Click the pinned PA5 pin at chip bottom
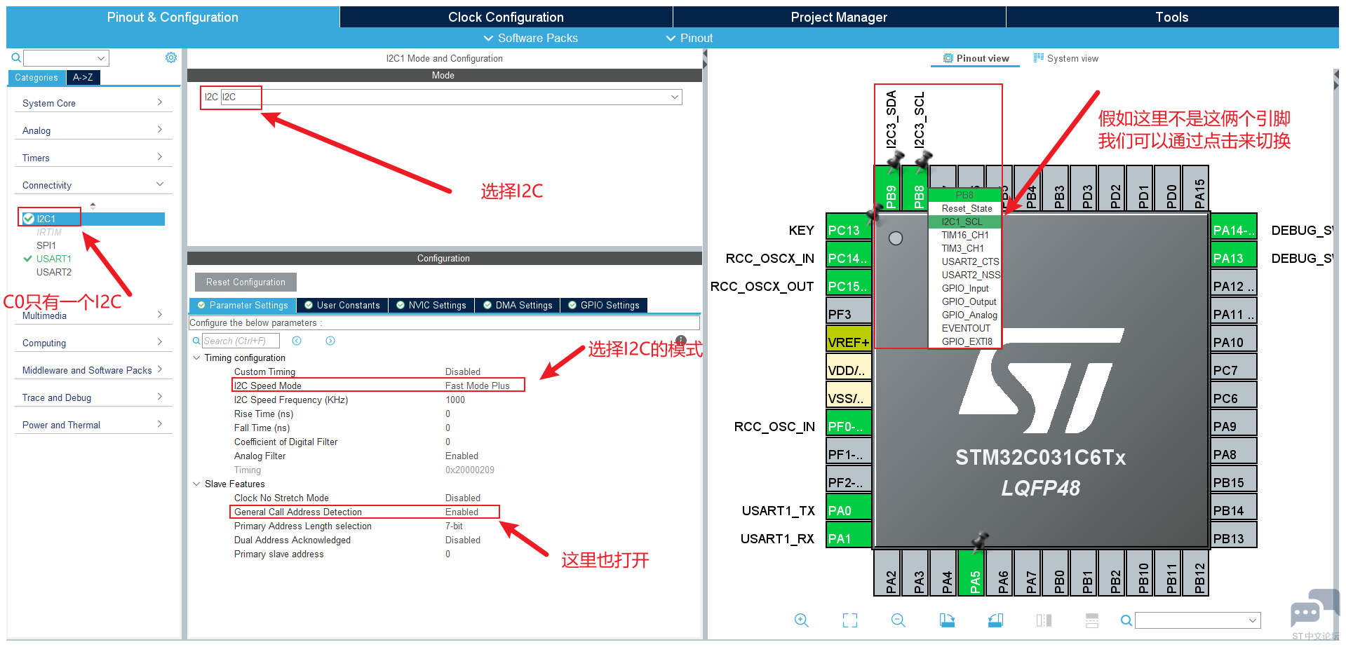 (972, 573)
